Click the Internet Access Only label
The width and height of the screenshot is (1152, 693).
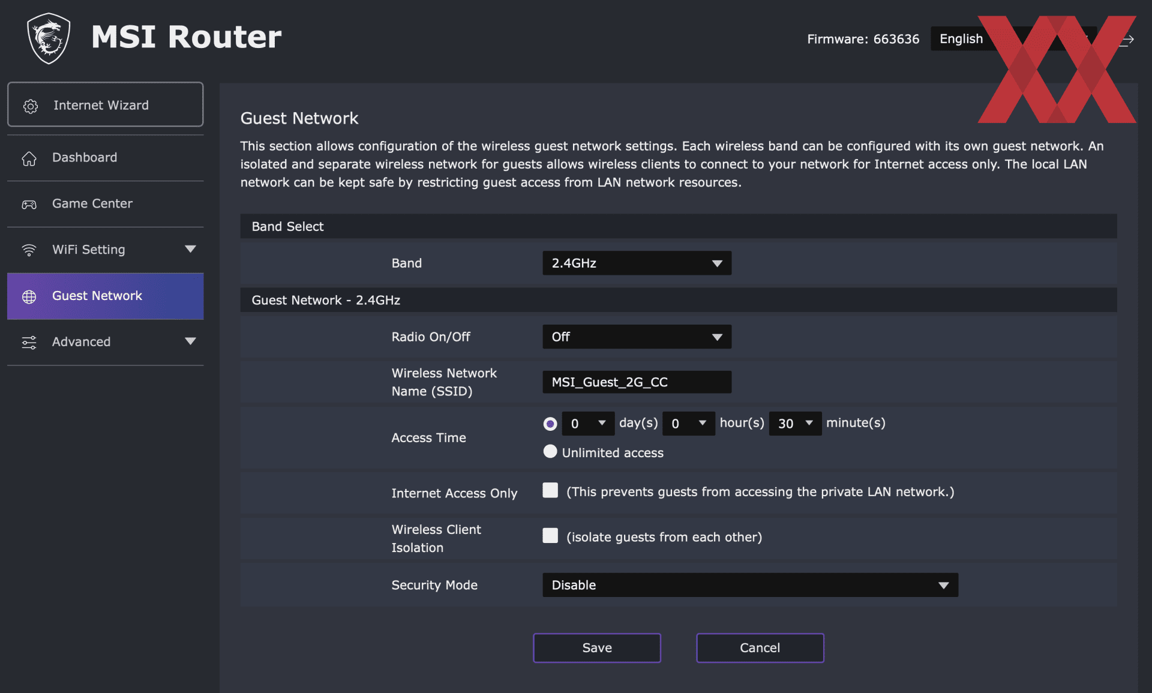click(454, 493)
